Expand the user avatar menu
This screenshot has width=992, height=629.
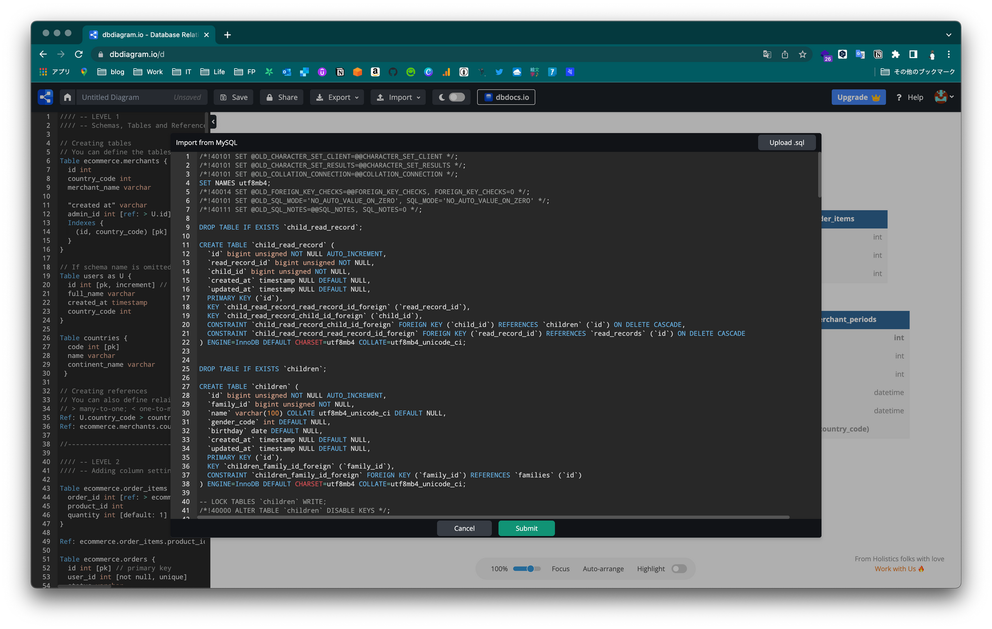coord(943,97)
